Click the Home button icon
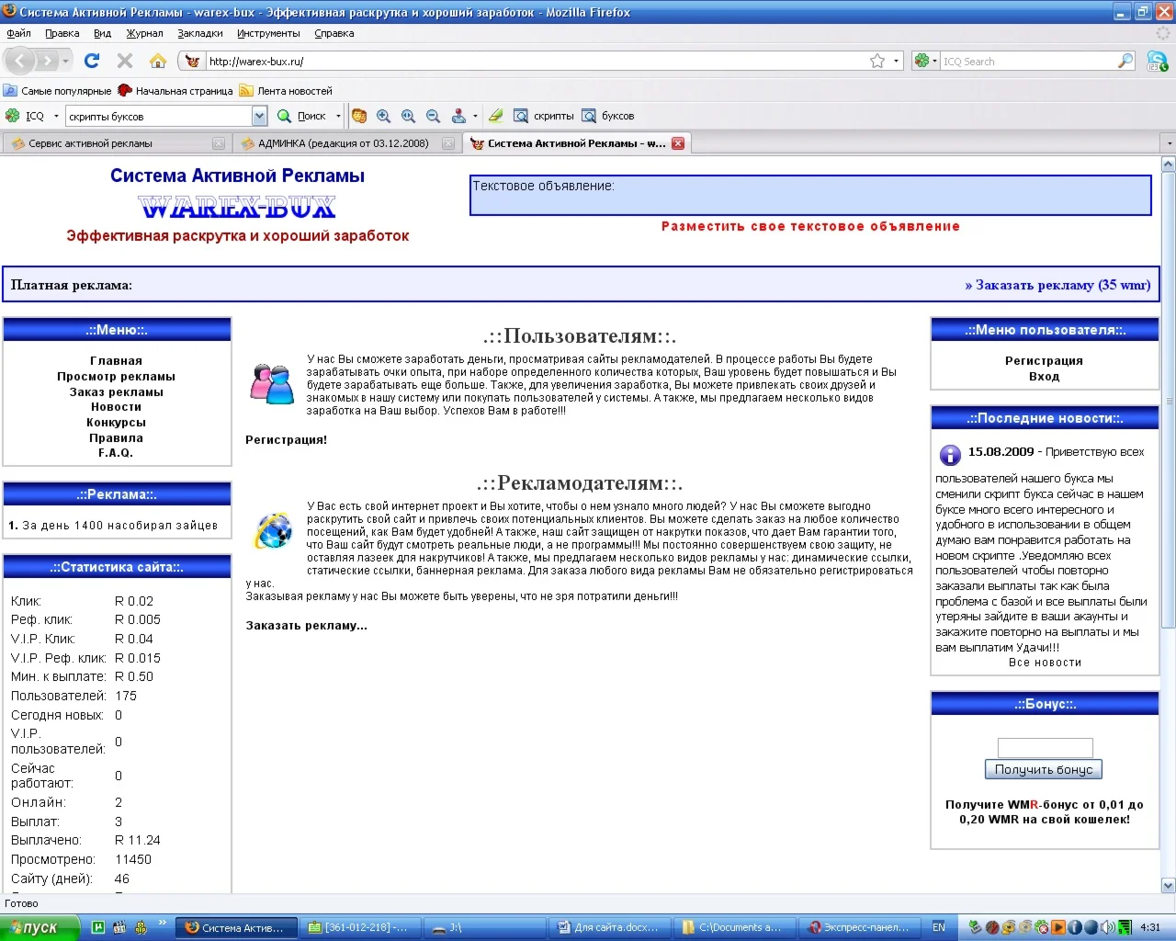The height and width of the screenshot is (941, 1176). (x=158, y=61)
